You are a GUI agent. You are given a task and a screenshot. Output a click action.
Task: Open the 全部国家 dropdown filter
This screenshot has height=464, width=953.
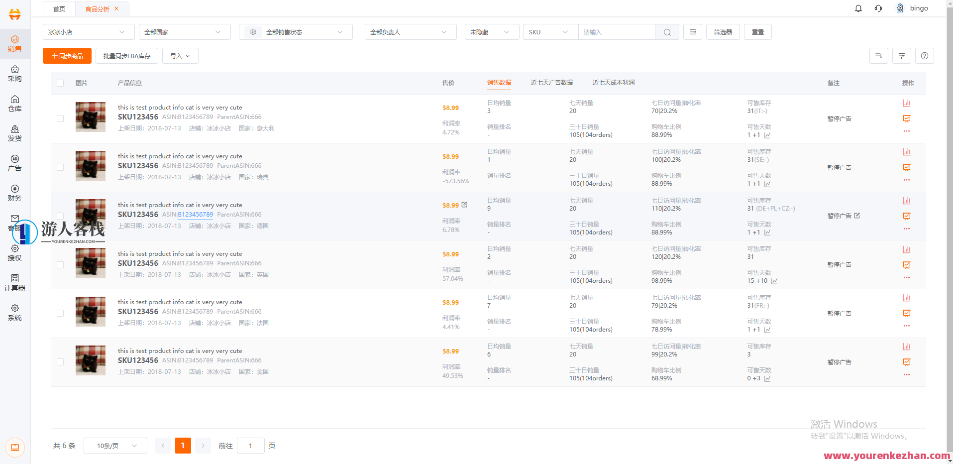(185, 31)
